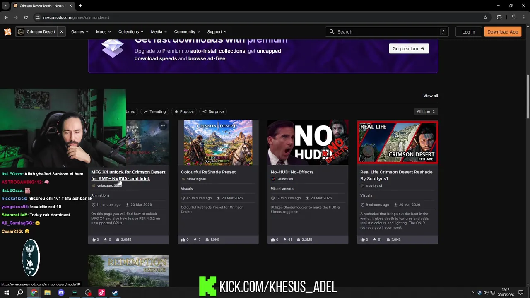Open the Colourful ReShade Preset title link

tap(208, 172)
